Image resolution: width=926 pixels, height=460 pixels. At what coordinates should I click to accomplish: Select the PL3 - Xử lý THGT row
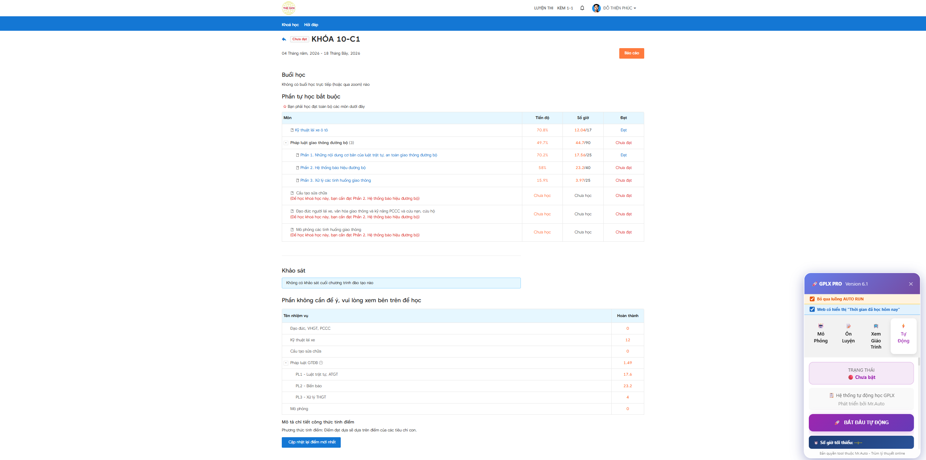tap(463, 397)
